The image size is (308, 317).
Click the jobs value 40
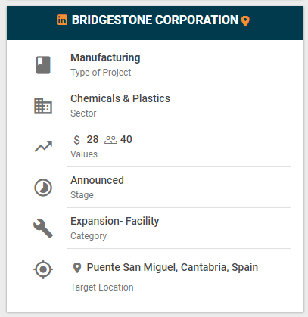pyautogui.click(x=126, y=139)
